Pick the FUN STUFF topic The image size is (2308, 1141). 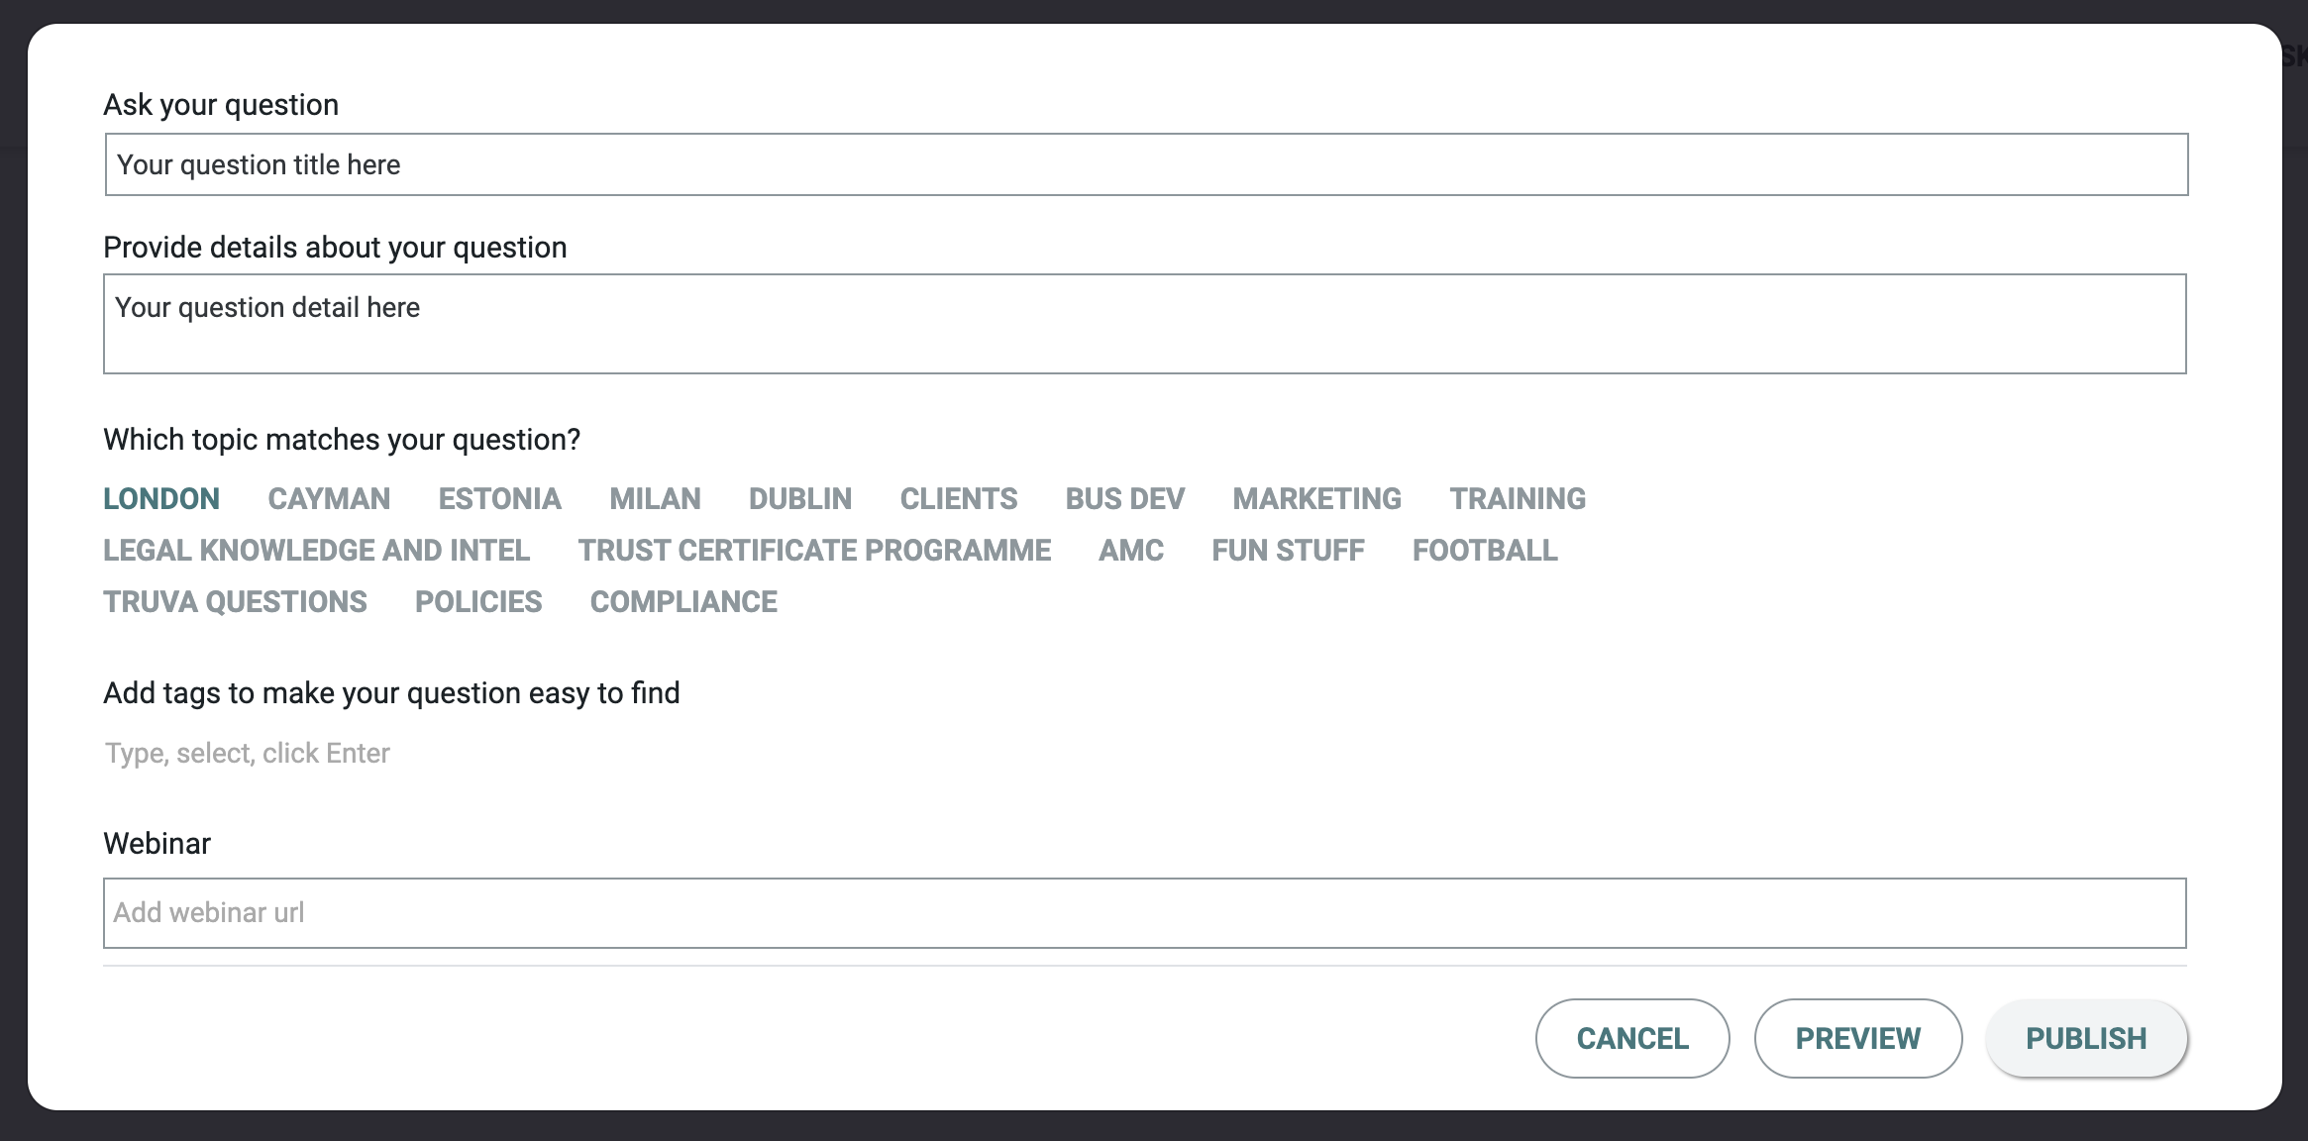pos(1288,550)
